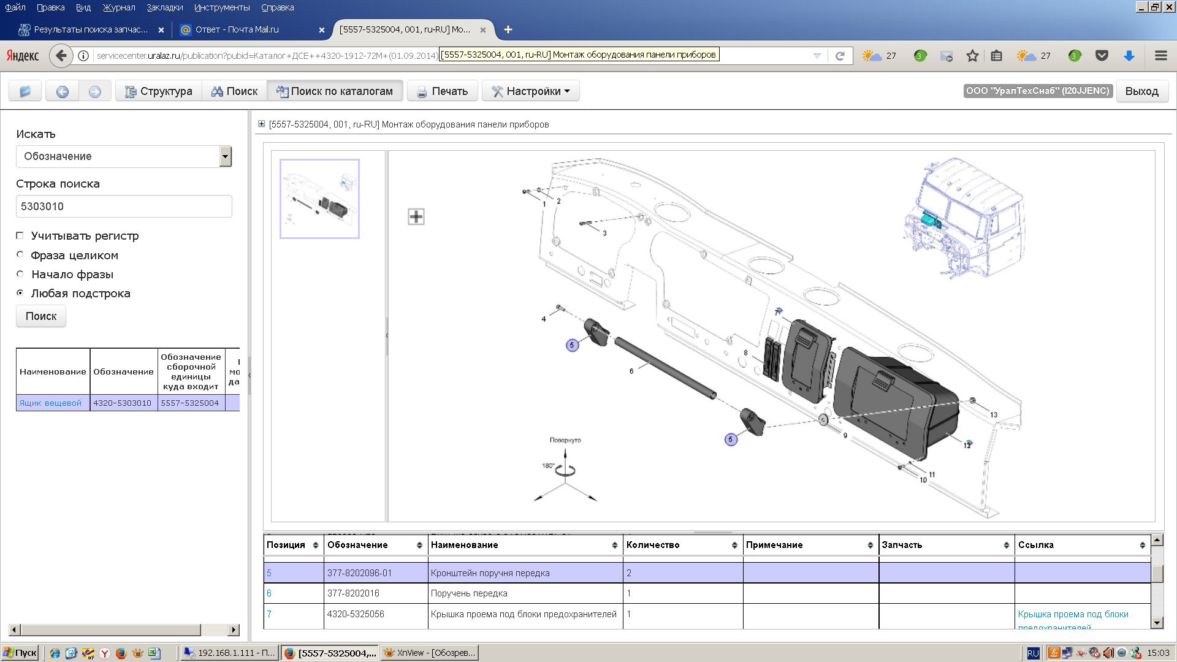Image resolution: width=1177 pixels, height=662 pixels.
Task: Click the blue forward navigation arrow
Action: pos(94,91)
